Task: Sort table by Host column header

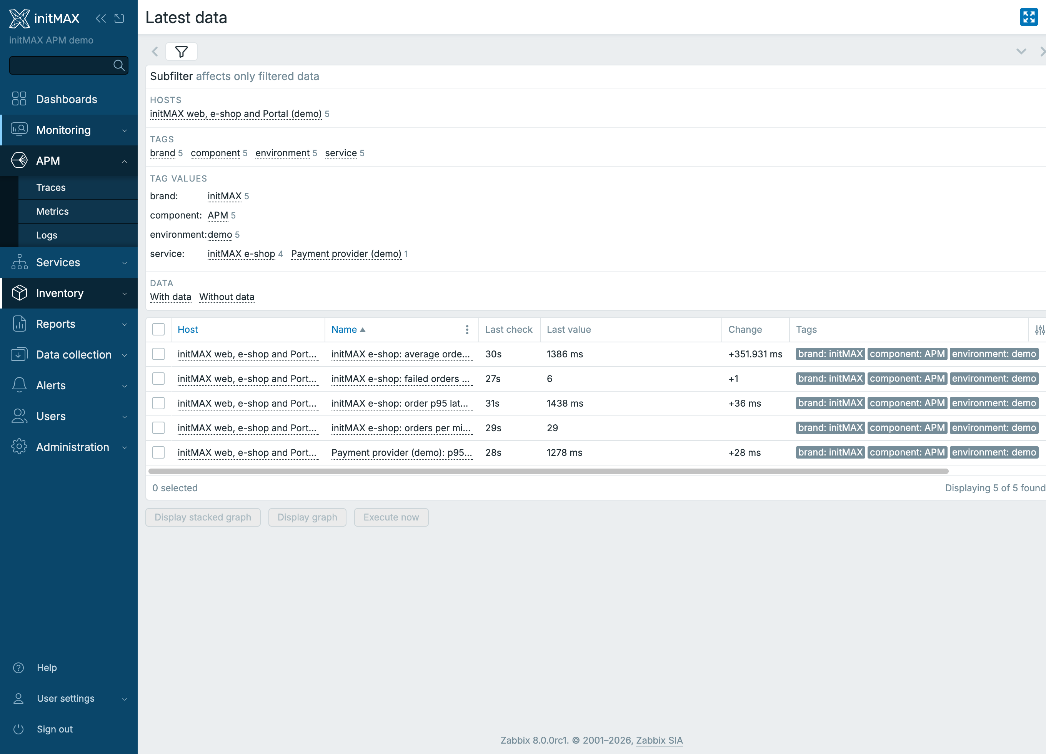Action: click(187, 329)
